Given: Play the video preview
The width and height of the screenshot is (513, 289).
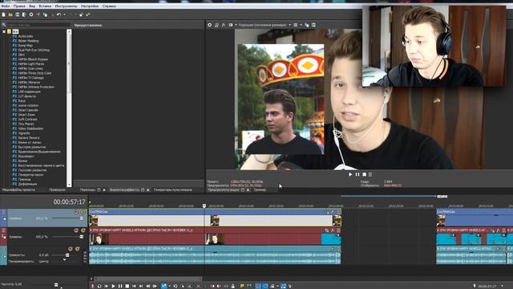Looking at the screenshot, I should (350, 175).
